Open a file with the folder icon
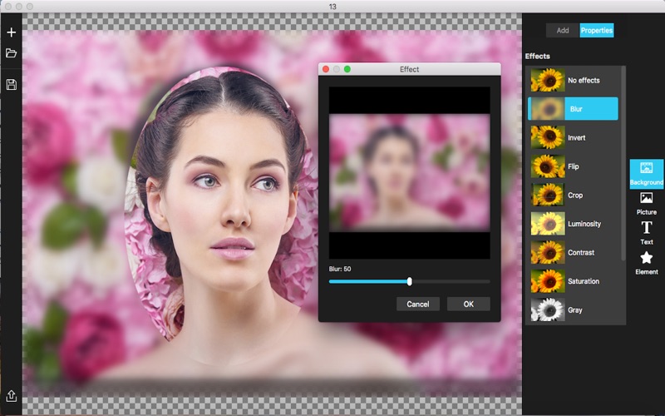665x416 pixels. pyautogui.click(x=11, y=53)
